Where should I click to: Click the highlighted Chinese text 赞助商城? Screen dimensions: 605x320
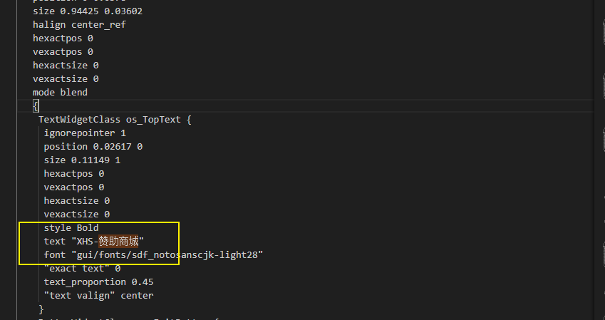tap(118, 242)
